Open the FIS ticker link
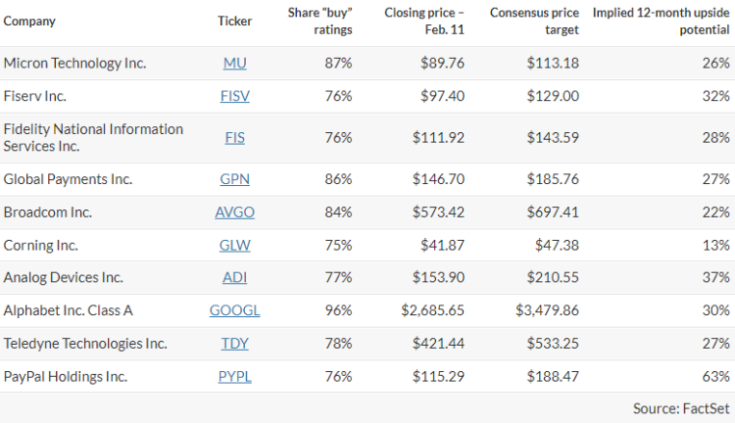The image size is (735, 423). 234,137
